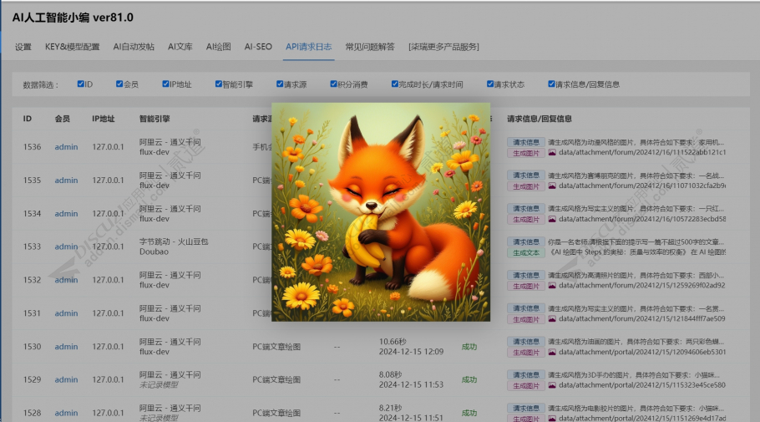Click the image icon in row 1530
This screenshot has height=422, width=760.
(x=552, y=352)
